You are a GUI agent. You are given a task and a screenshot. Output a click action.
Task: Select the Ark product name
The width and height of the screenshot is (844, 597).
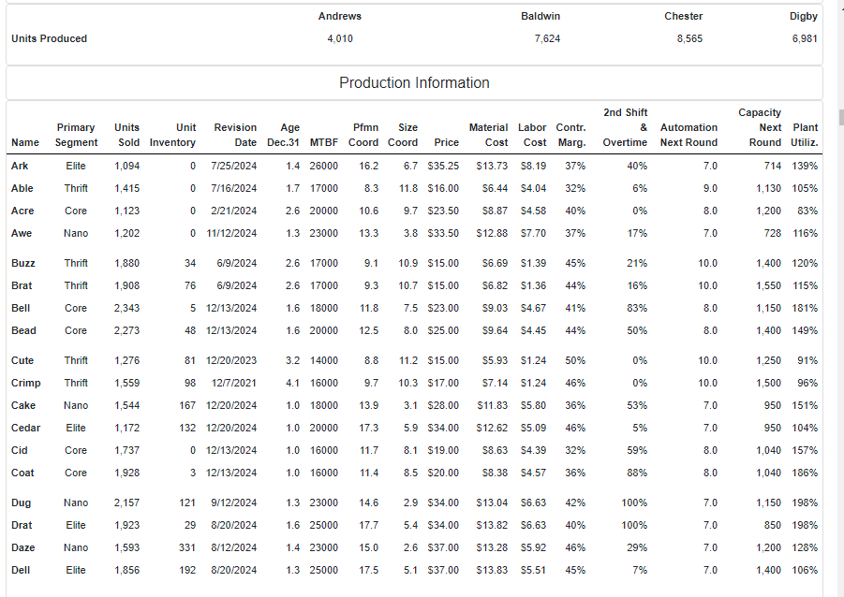click(20, 166)
